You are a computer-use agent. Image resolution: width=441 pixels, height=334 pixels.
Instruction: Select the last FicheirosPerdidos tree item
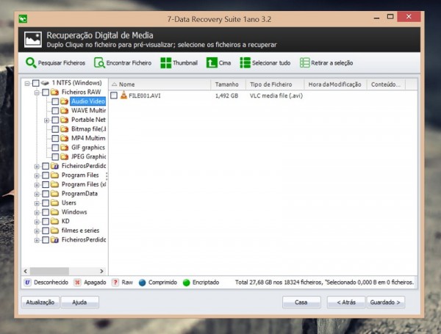click(x=84, y=239)
